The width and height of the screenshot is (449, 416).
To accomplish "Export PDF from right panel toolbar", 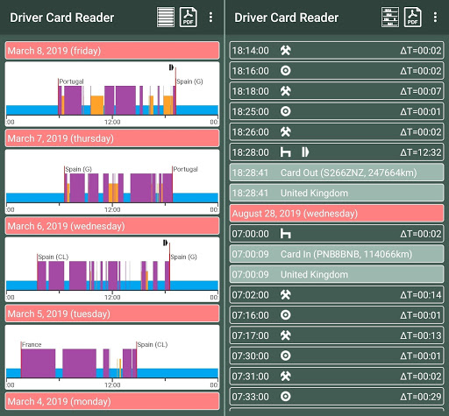I will [413, 18].
